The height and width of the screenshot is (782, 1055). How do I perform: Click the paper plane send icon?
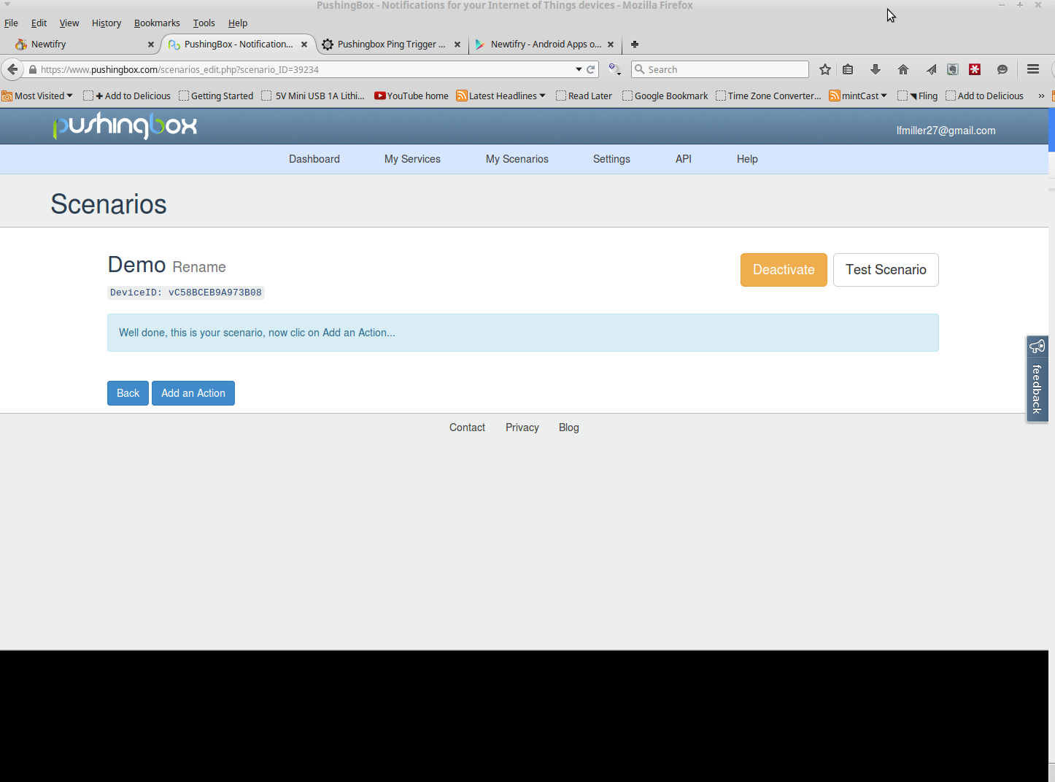[x=931, y=69]
